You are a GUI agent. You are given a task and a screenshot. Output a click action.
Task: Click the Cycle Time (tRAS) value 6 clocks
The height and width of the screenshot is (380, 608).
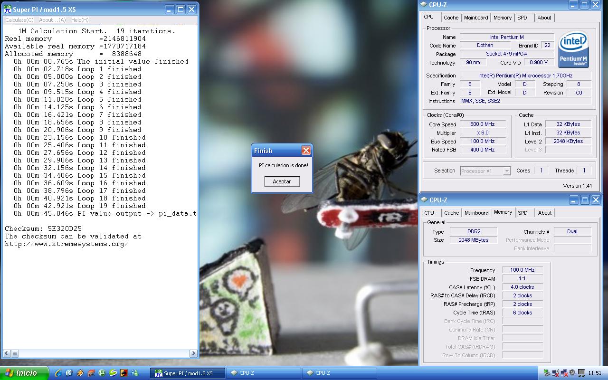point(522,313)
